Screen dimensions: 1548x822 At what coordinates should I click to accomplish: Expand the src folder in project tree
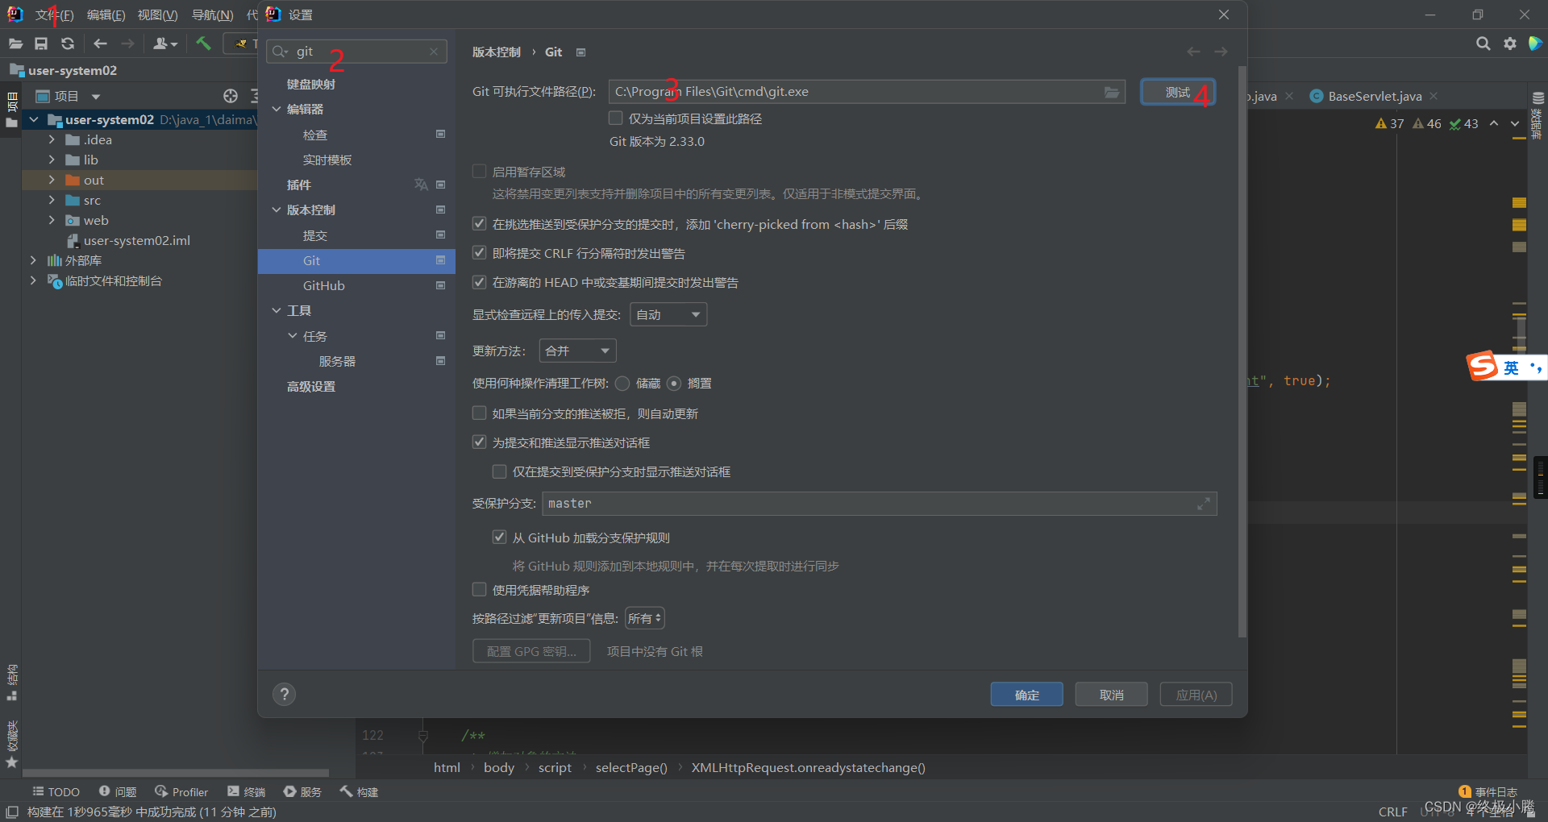[x=52, y=200]
